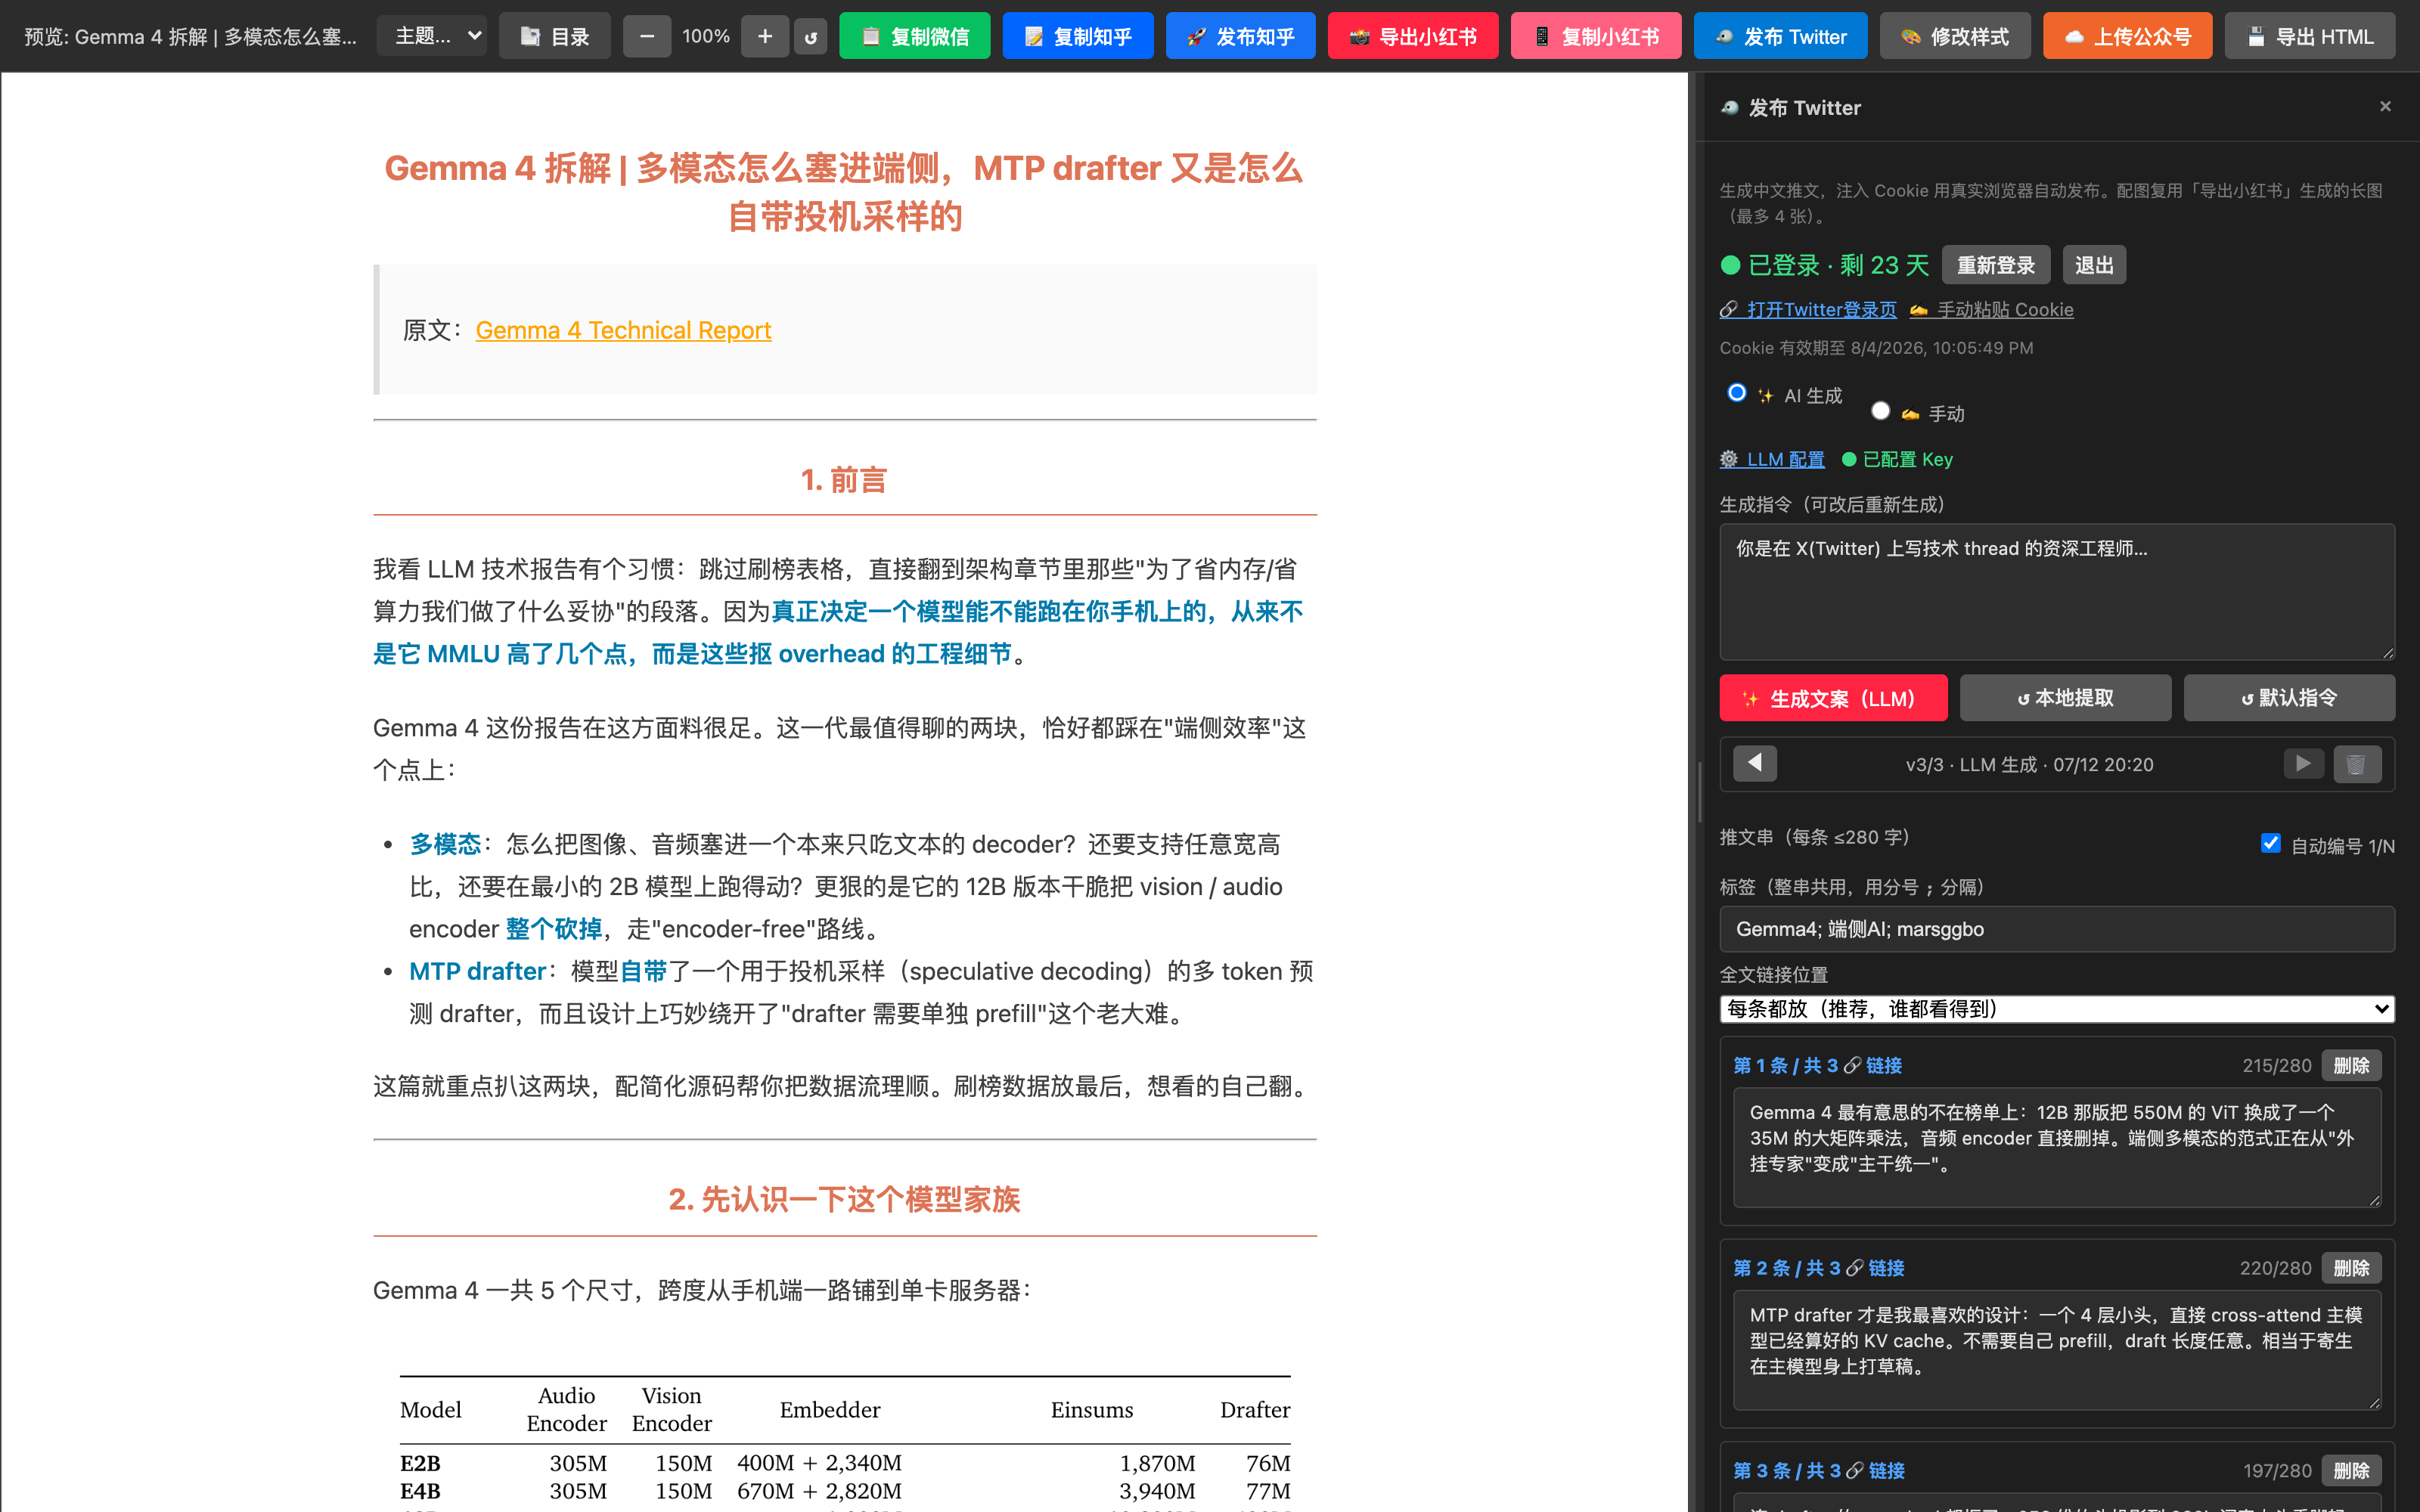2420x1512 pixels.
Task: Click the 标签 tags input field
Action: (2057, 929)
